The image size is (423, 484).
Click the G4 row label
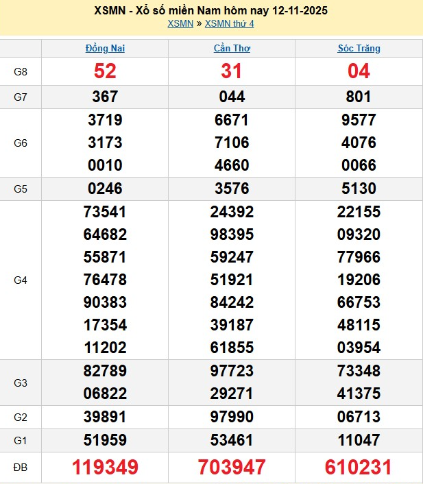click(21, 280)
